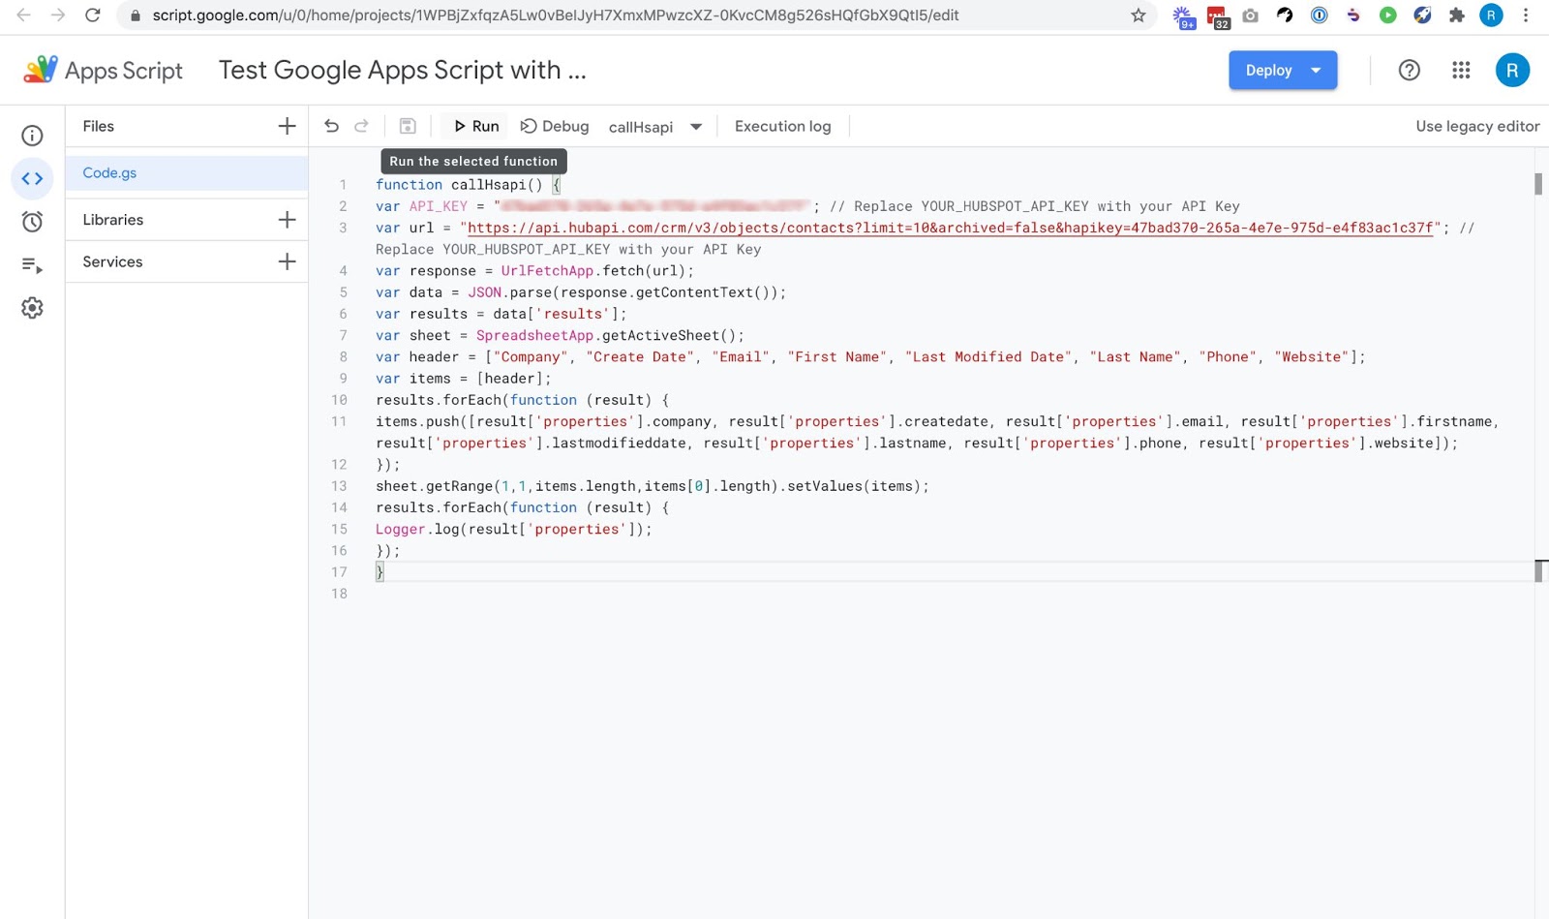
Task: Open the Help question mark icon
Action: pos(1409,70)
